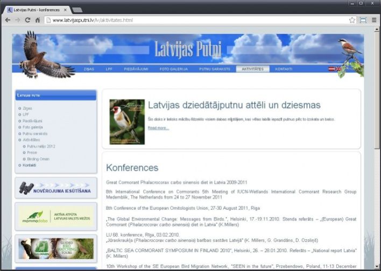Click the Latvijas putni sidebar header

56,96
